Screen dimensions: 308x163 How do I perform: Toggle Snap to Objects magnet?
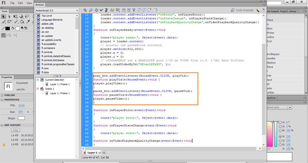(x=3, y=35)
